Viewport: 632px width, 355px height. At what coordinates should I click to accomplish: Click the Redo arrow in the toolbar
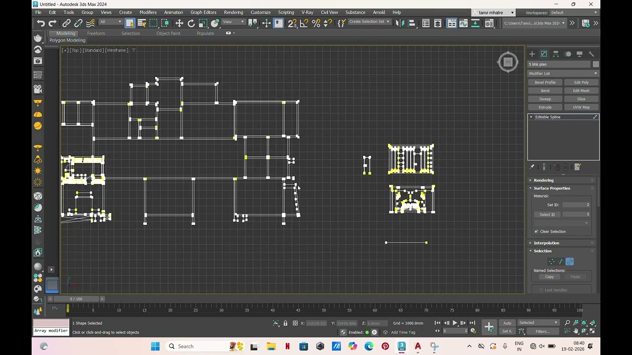click(52, 23)
